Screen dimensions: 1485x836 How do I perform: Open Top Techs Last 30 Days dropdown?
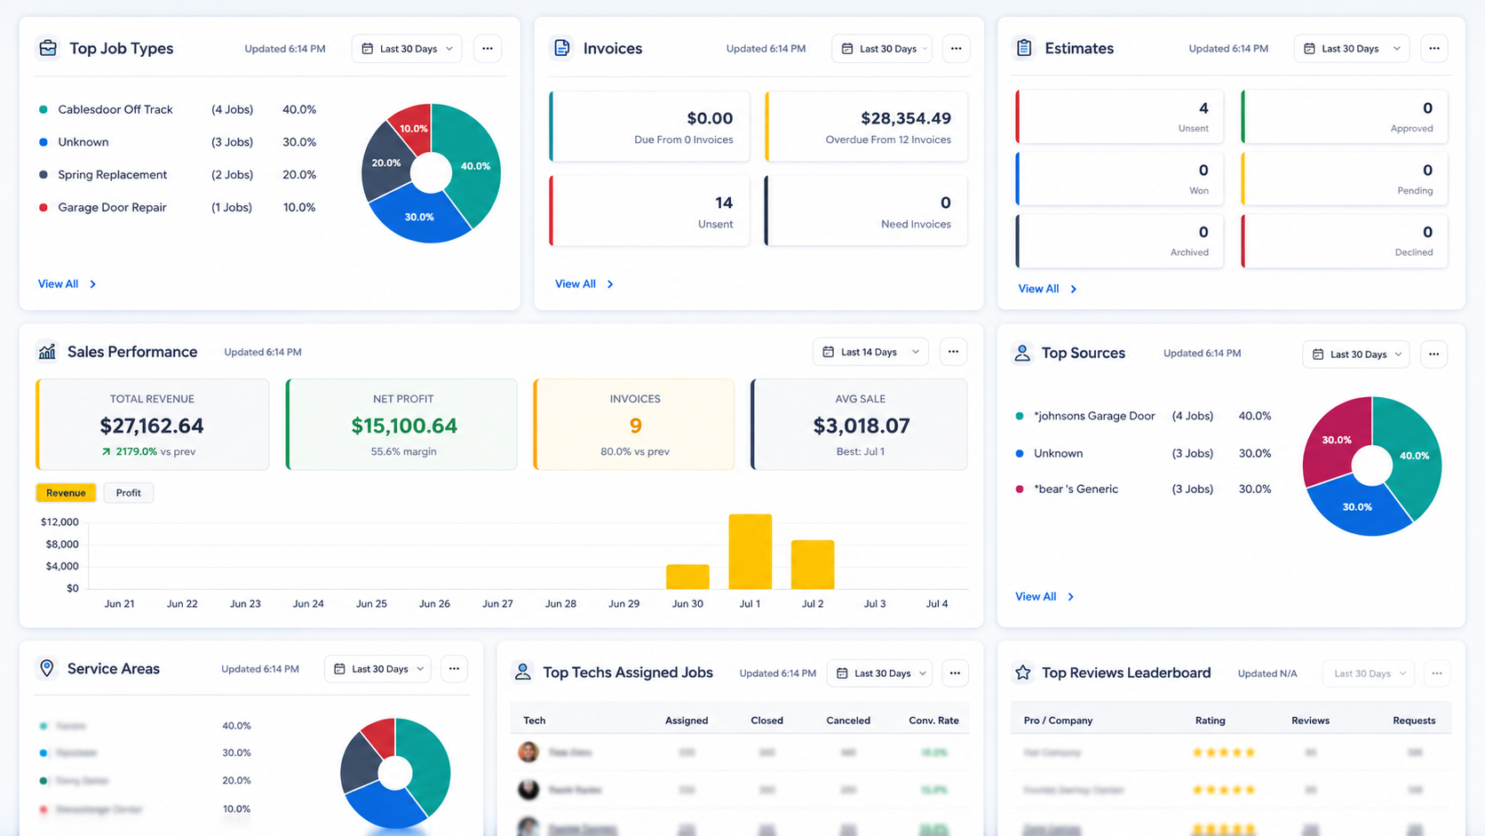click(880, 673)
